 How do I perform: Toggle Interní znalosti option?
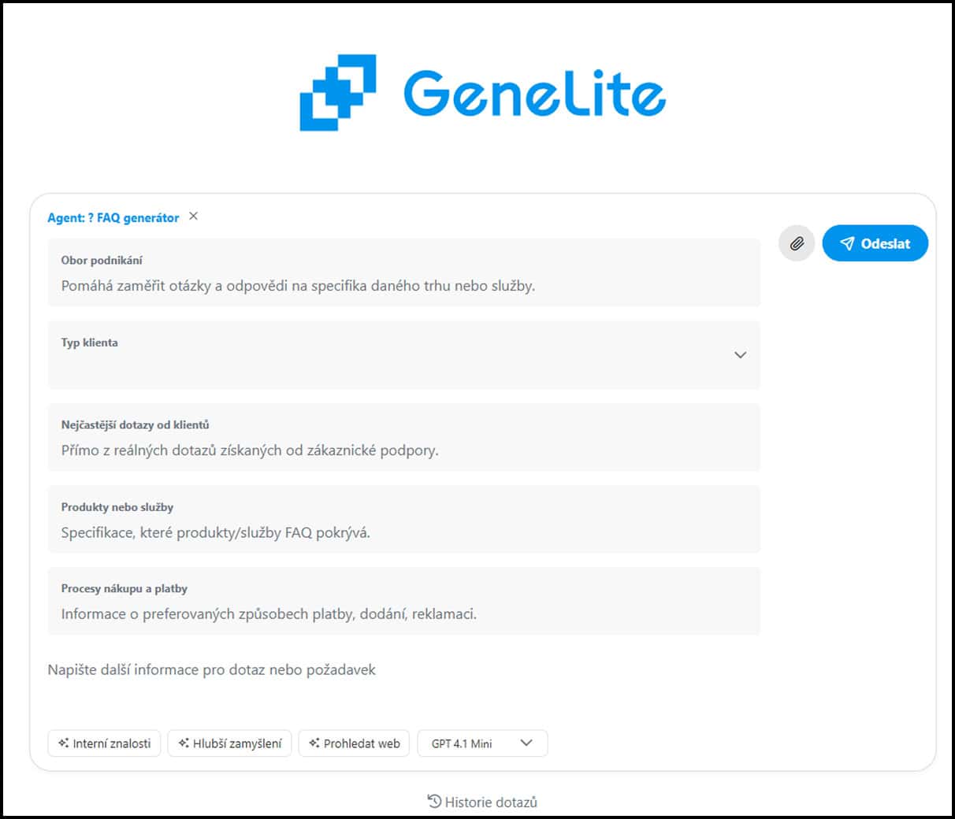tap(105, 743)
